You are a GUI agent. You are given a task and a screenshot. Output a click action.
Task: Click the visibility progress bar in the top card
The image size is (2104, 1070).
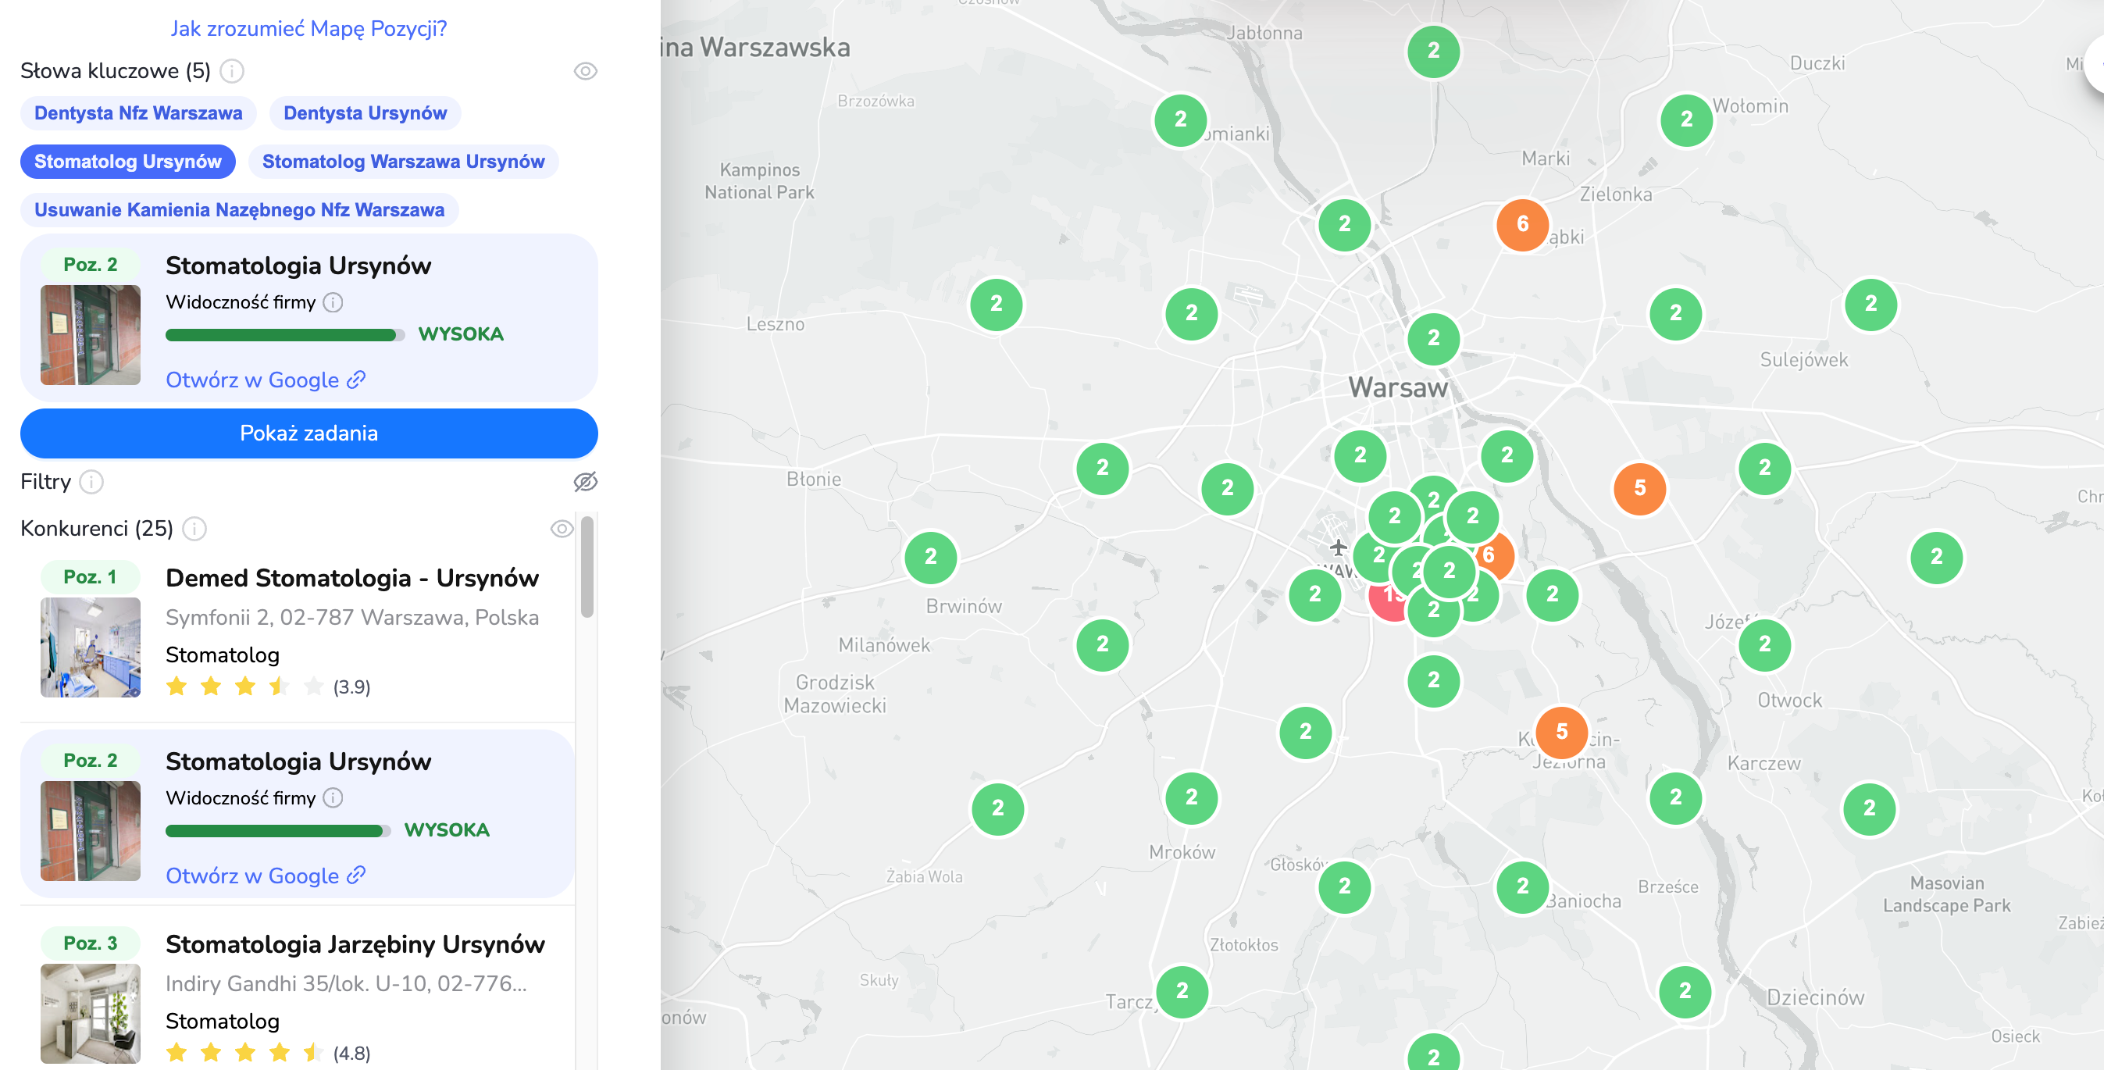click(x=284, y=335)
